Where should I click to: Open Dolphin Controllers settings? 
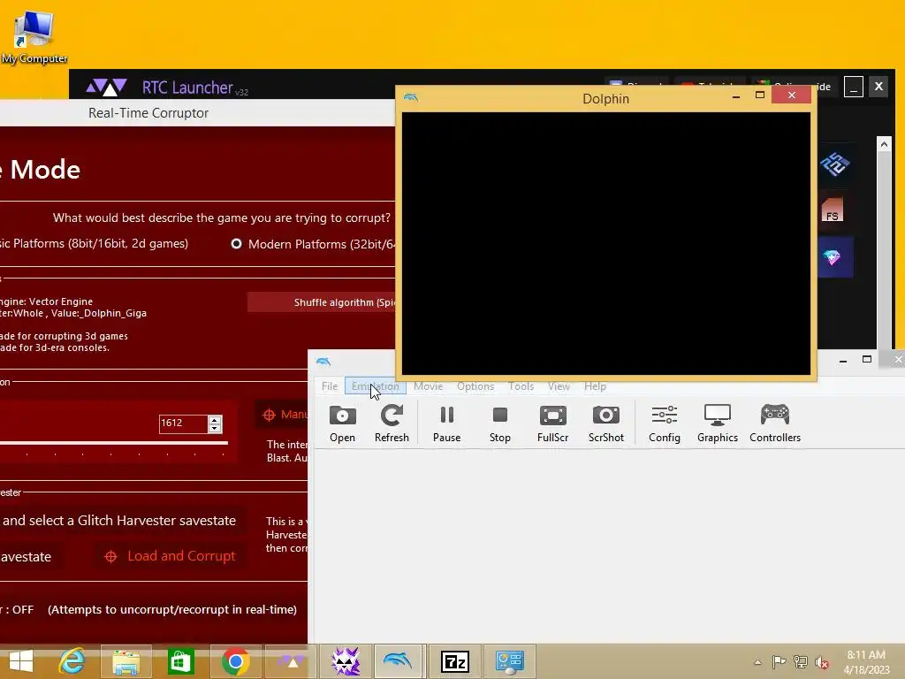(775, 423)
